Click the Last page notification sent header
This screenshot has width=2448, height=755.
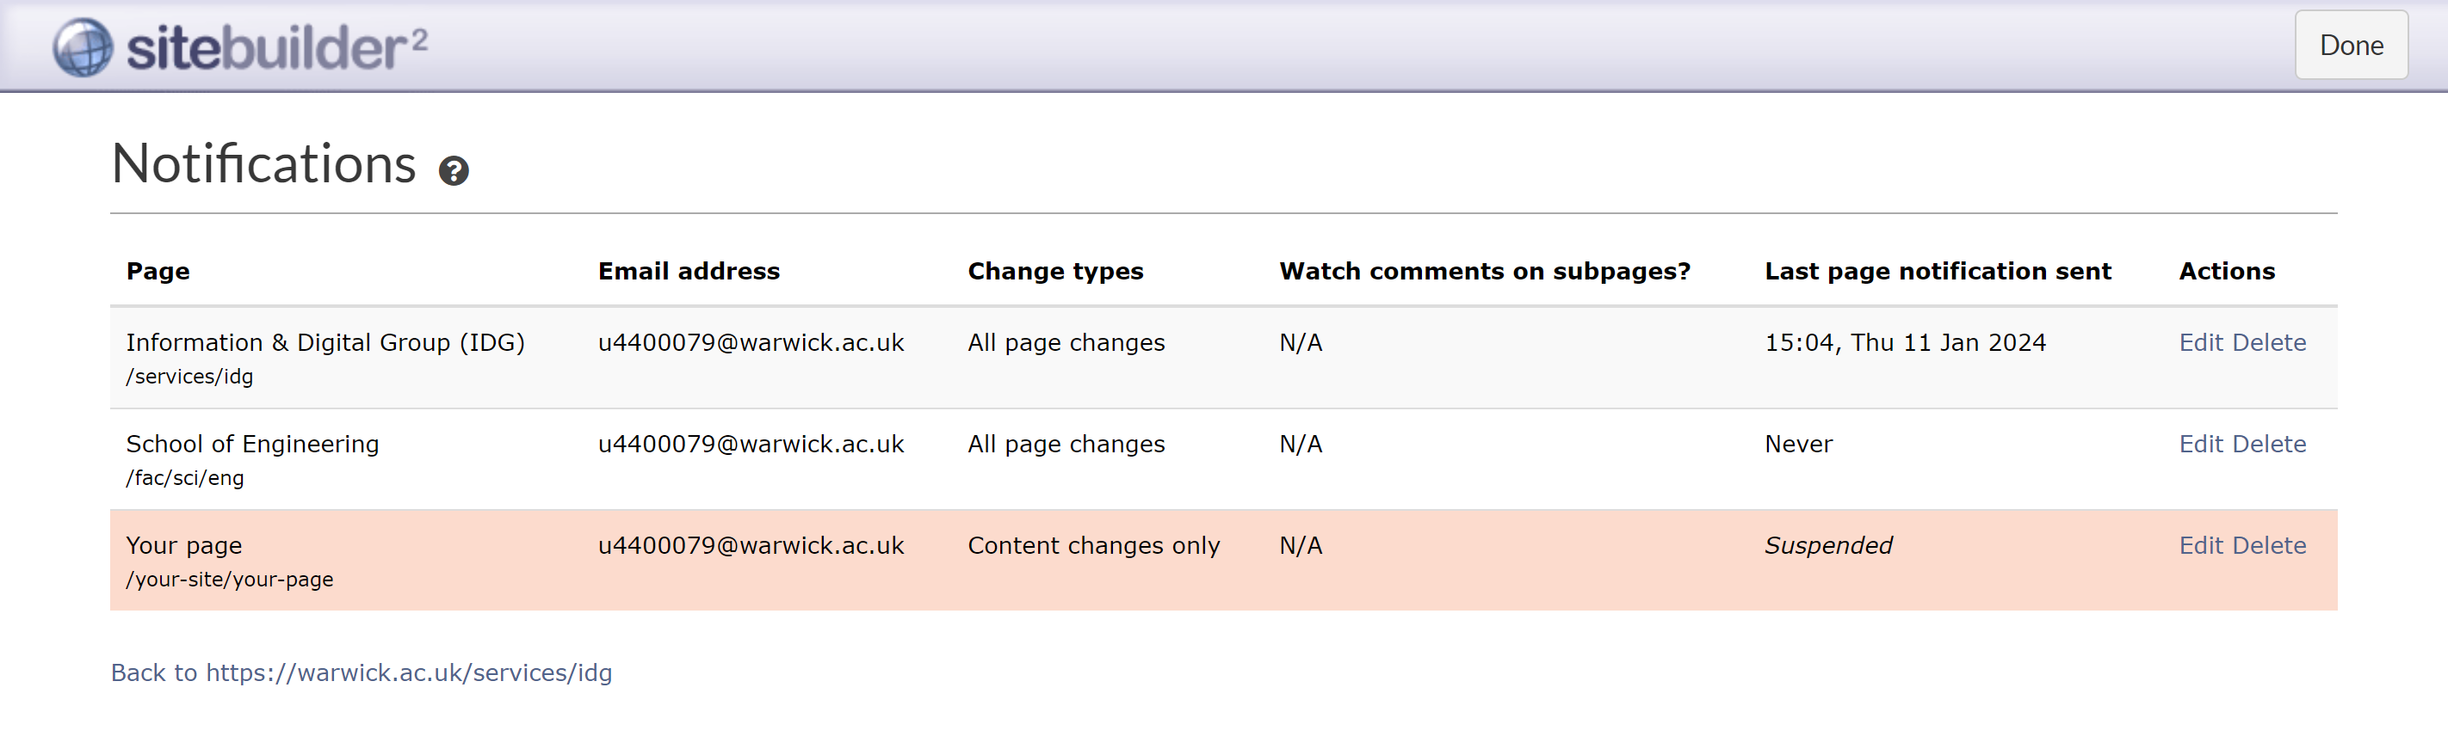click(1937, 272)
